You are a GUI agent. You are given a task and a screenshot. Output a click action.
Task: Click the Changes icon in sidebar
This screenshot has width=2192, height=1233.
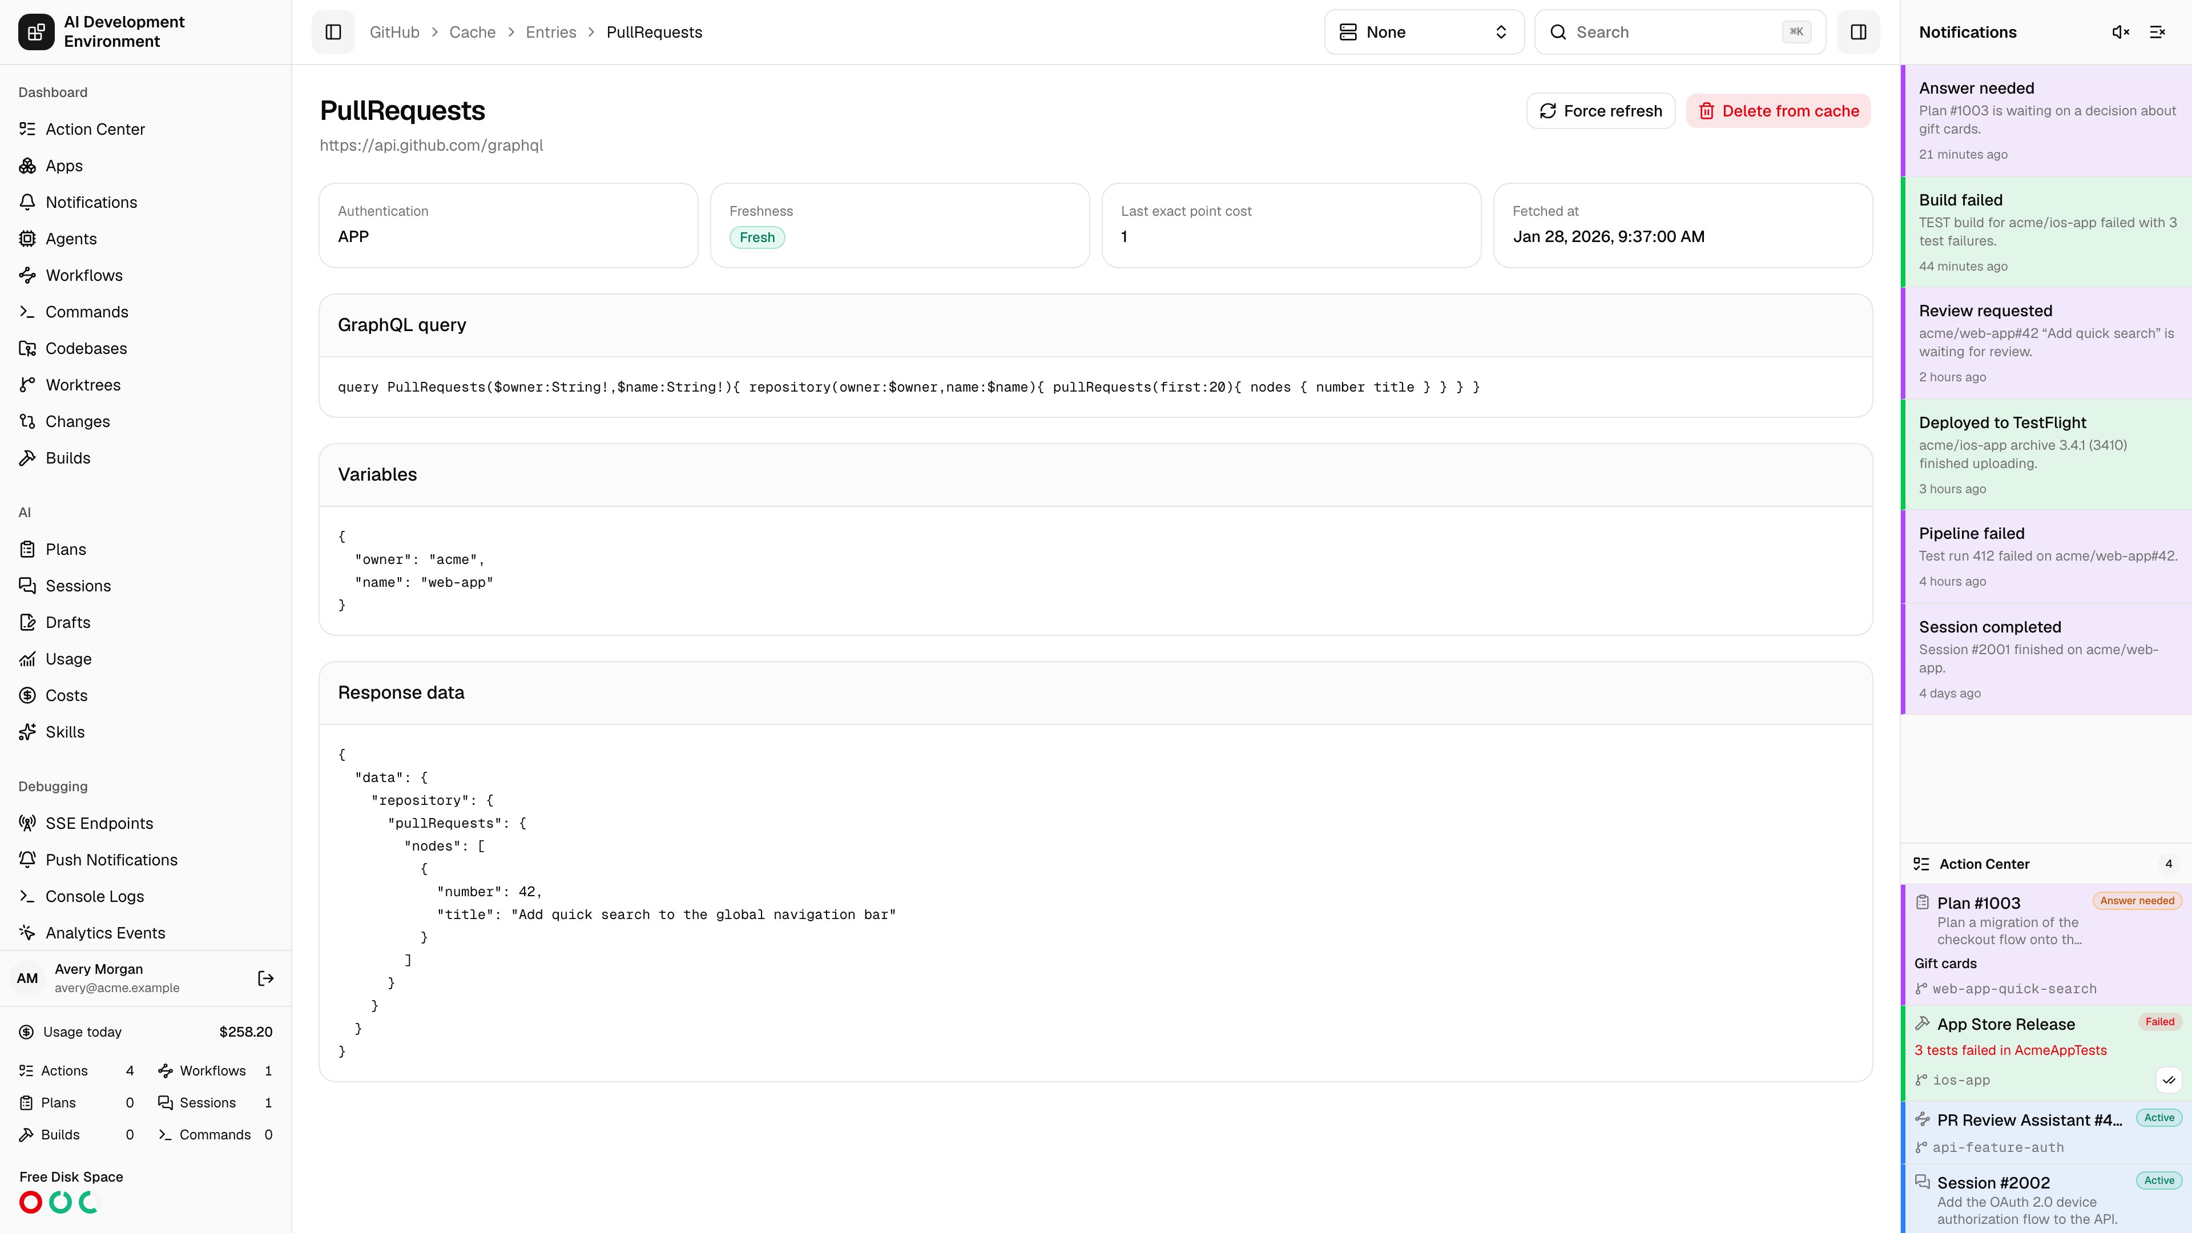click(x=27, y=422)
